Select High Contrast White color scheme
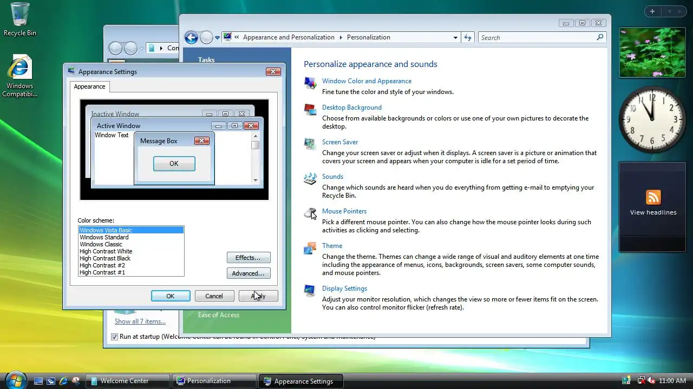The height and width of the screenshot is (389, 693). [x=131, y=251]
